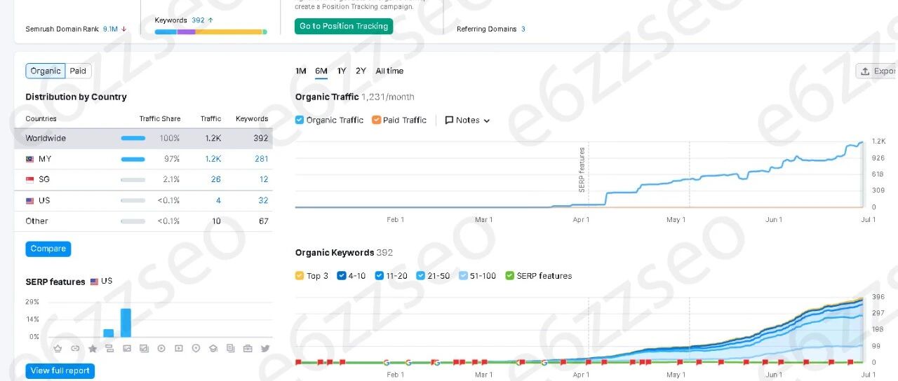Click the crown featured snippet SERP icon
Viewport: 898px width, 381px height.
58,348
